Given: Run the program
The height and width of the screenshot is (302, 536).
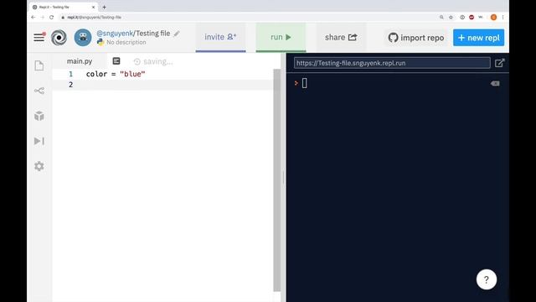Looking at the screenshot, I should 281,37.
